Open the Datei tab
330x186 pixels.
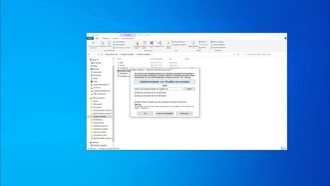(90, 38)
